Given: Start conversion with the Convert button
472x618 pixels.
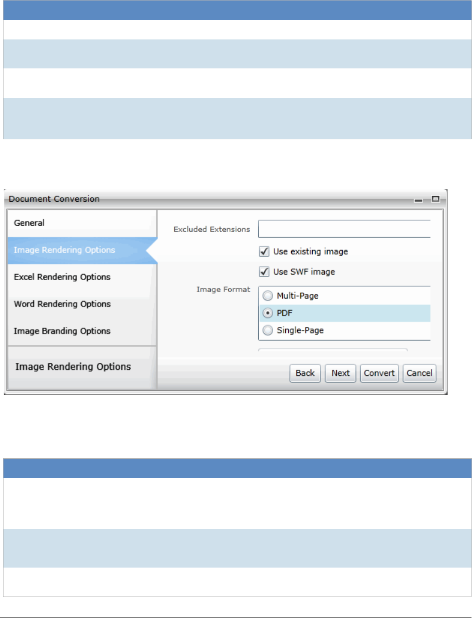Looking at the screenshot, I should [x=380, y=373].
